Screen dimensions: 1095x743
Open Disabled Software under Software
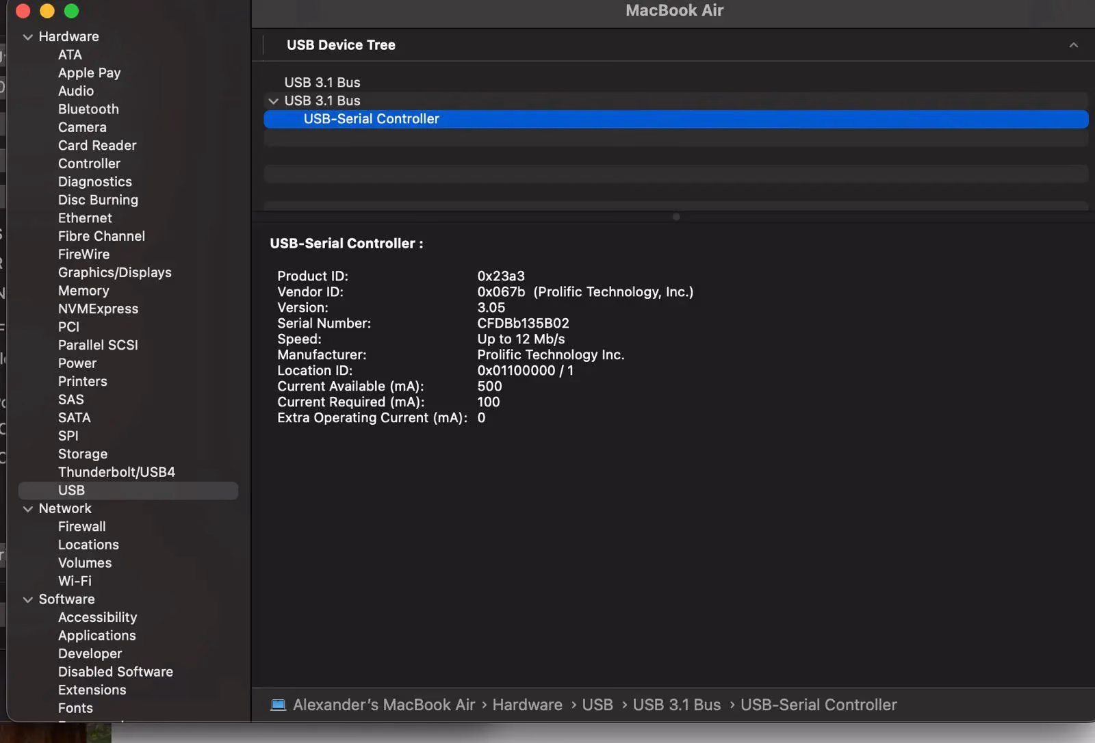tap(115, 672)
